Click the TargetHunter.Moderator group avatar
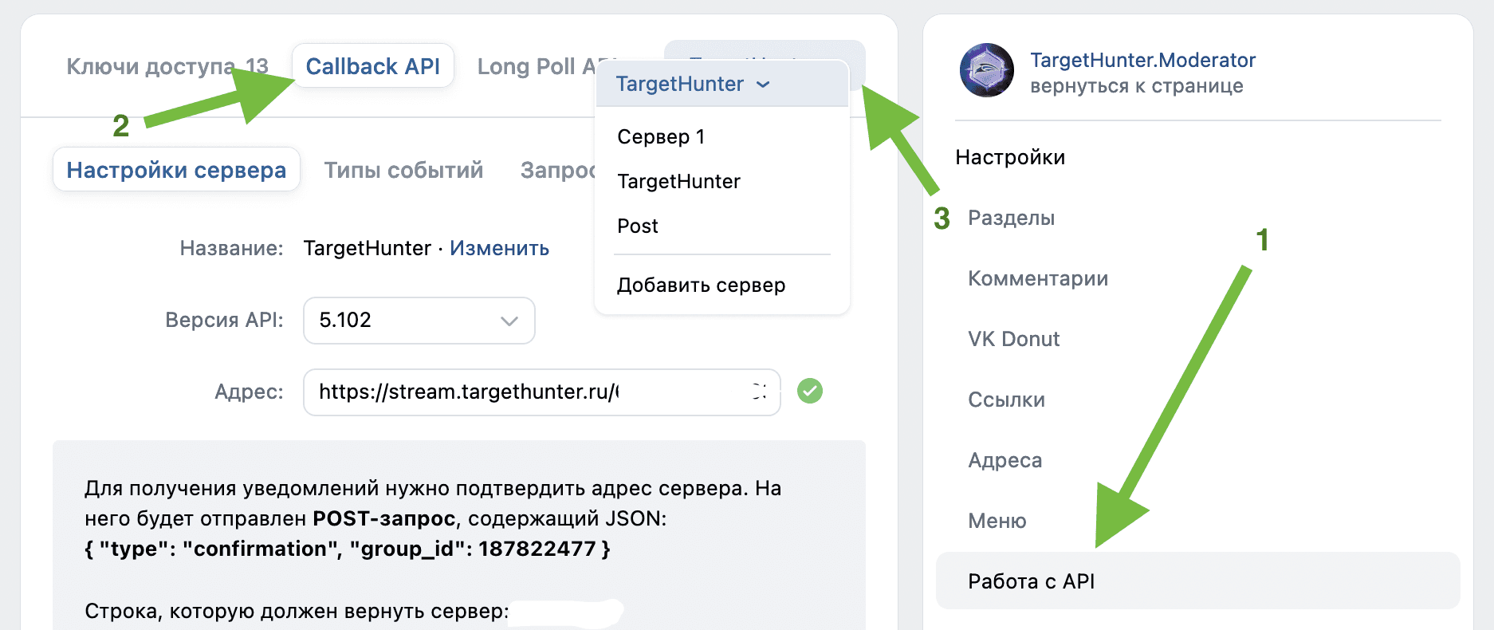The height and width of the screenshot is (630, 1494). 986,70
